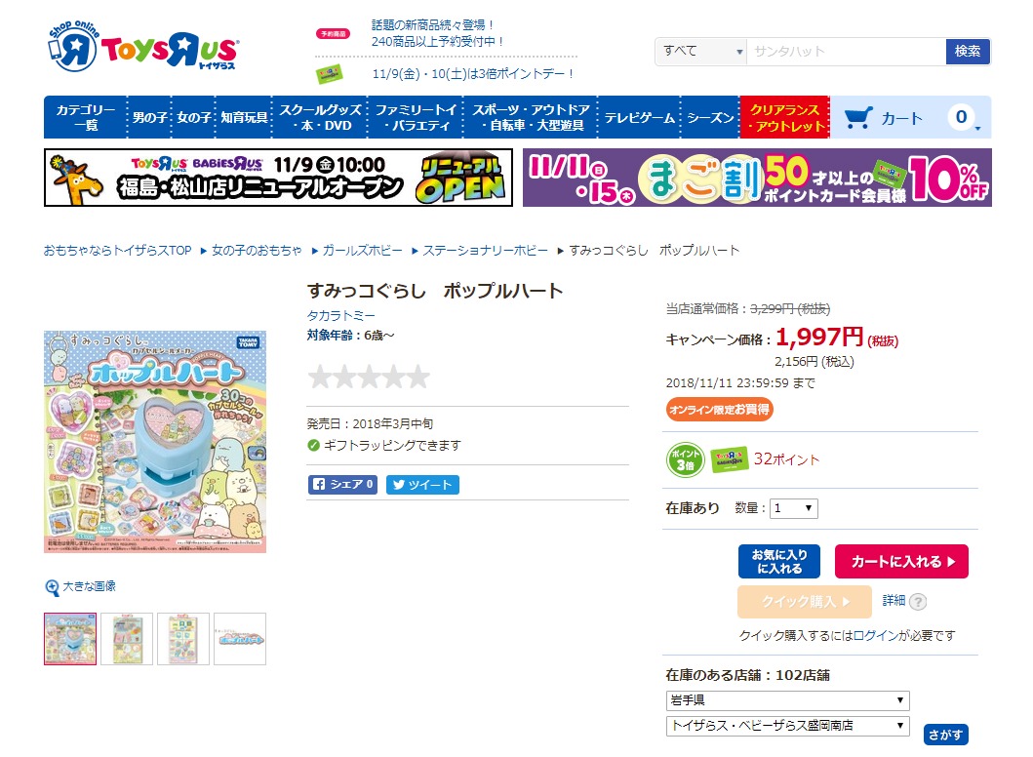Add the product with カートに入れる button
Image resolution: width=1033 pixels, height=757 pixels.
coord(901,562)
